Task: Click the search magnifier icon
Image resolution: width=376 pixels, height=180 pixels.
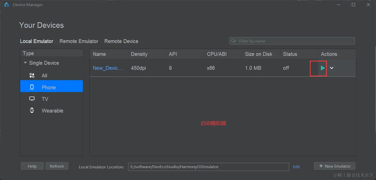Action: [x=234, y=41]
